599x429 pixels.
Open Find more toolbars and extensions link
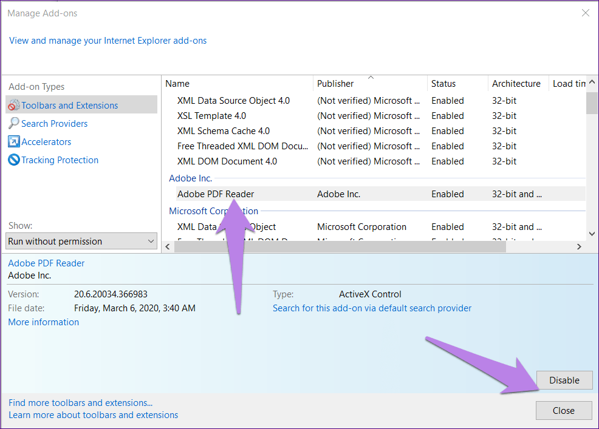point(80,403)
